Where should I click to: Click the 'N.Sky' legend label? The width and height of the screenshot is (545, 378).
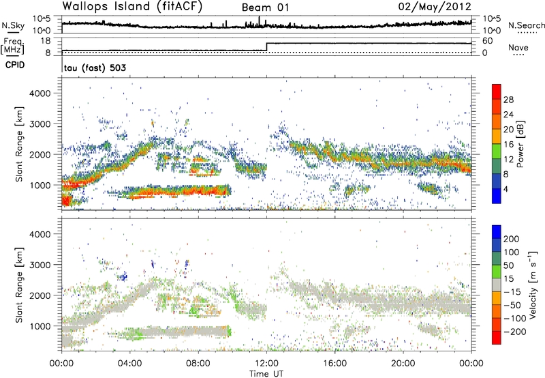point(13,25)
